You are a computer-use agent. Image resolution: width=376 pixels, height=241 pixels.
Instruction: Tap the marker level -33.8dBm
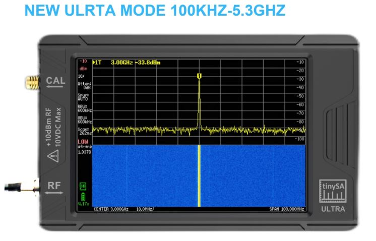[148, 63]
